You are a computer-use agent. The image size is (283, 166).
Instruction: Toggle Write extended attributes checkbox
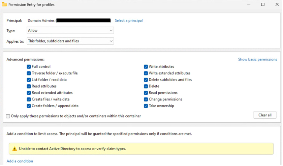[146, 73]
